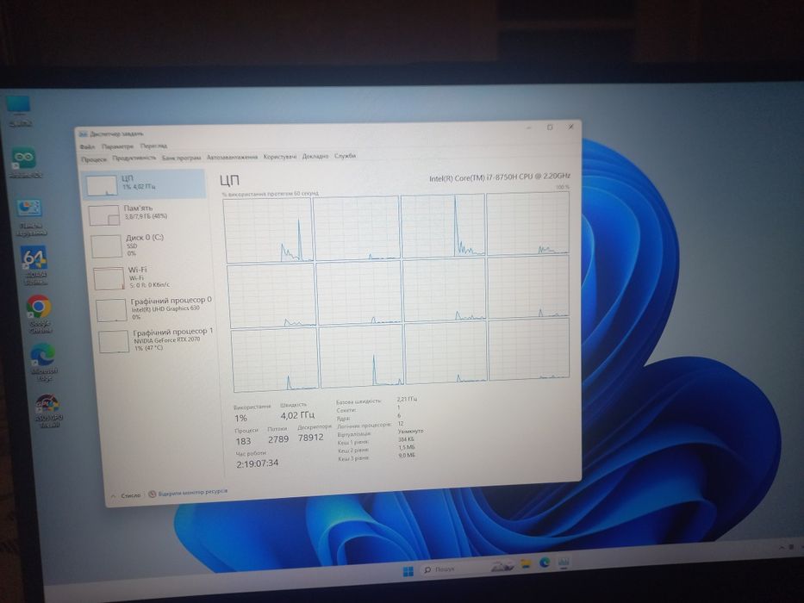Click the uptime value 2:19:07:34
Screen dimensions: 804x603
tap(258, 463)
